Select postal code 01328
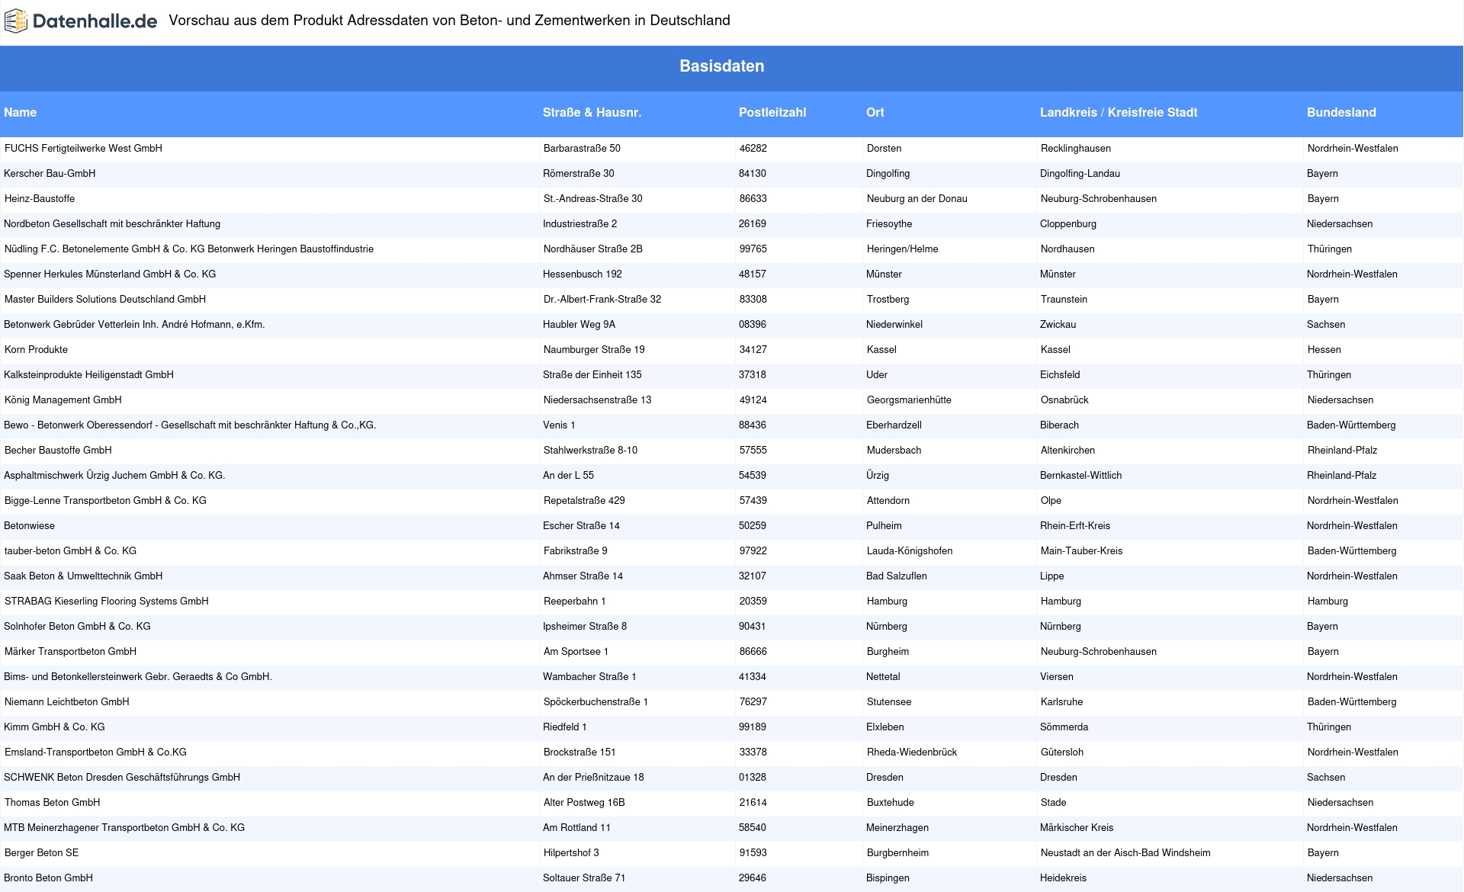The width and height of the screenshot is (1464, 892). [753, 778]
